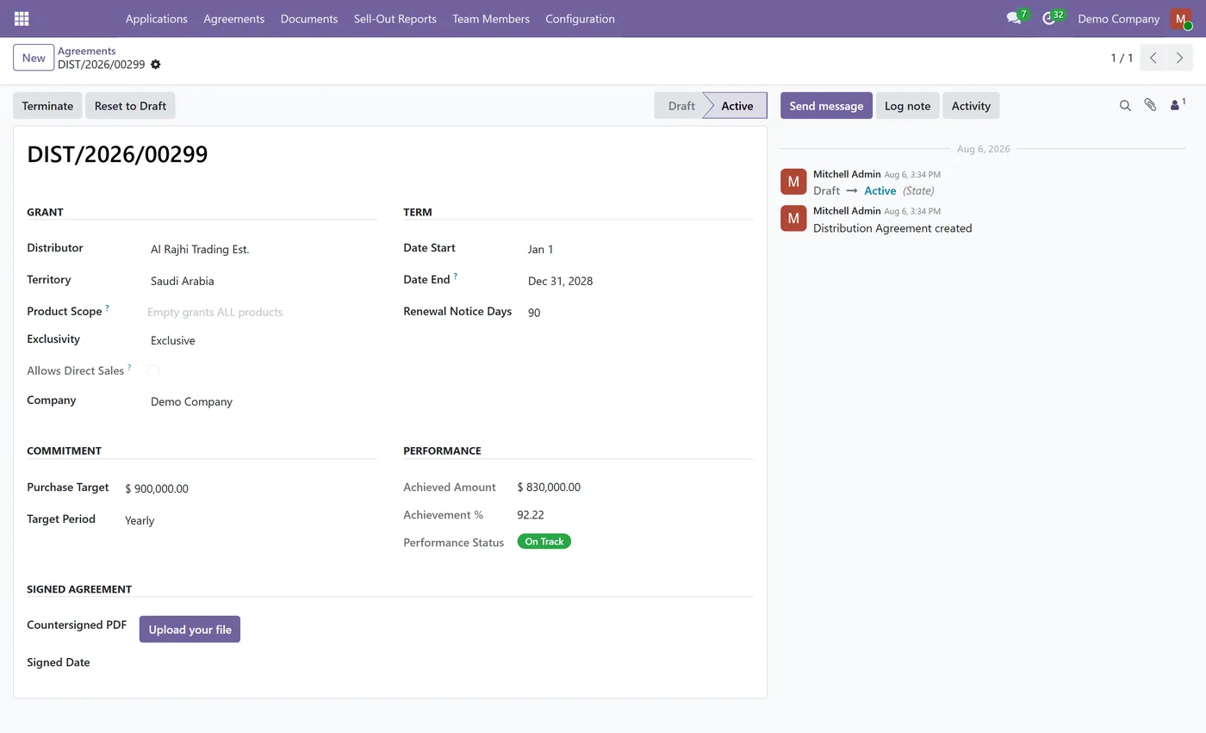Open the Agreements menu
The width and height of the screenshot is (1206, 733).
point(234,18)
